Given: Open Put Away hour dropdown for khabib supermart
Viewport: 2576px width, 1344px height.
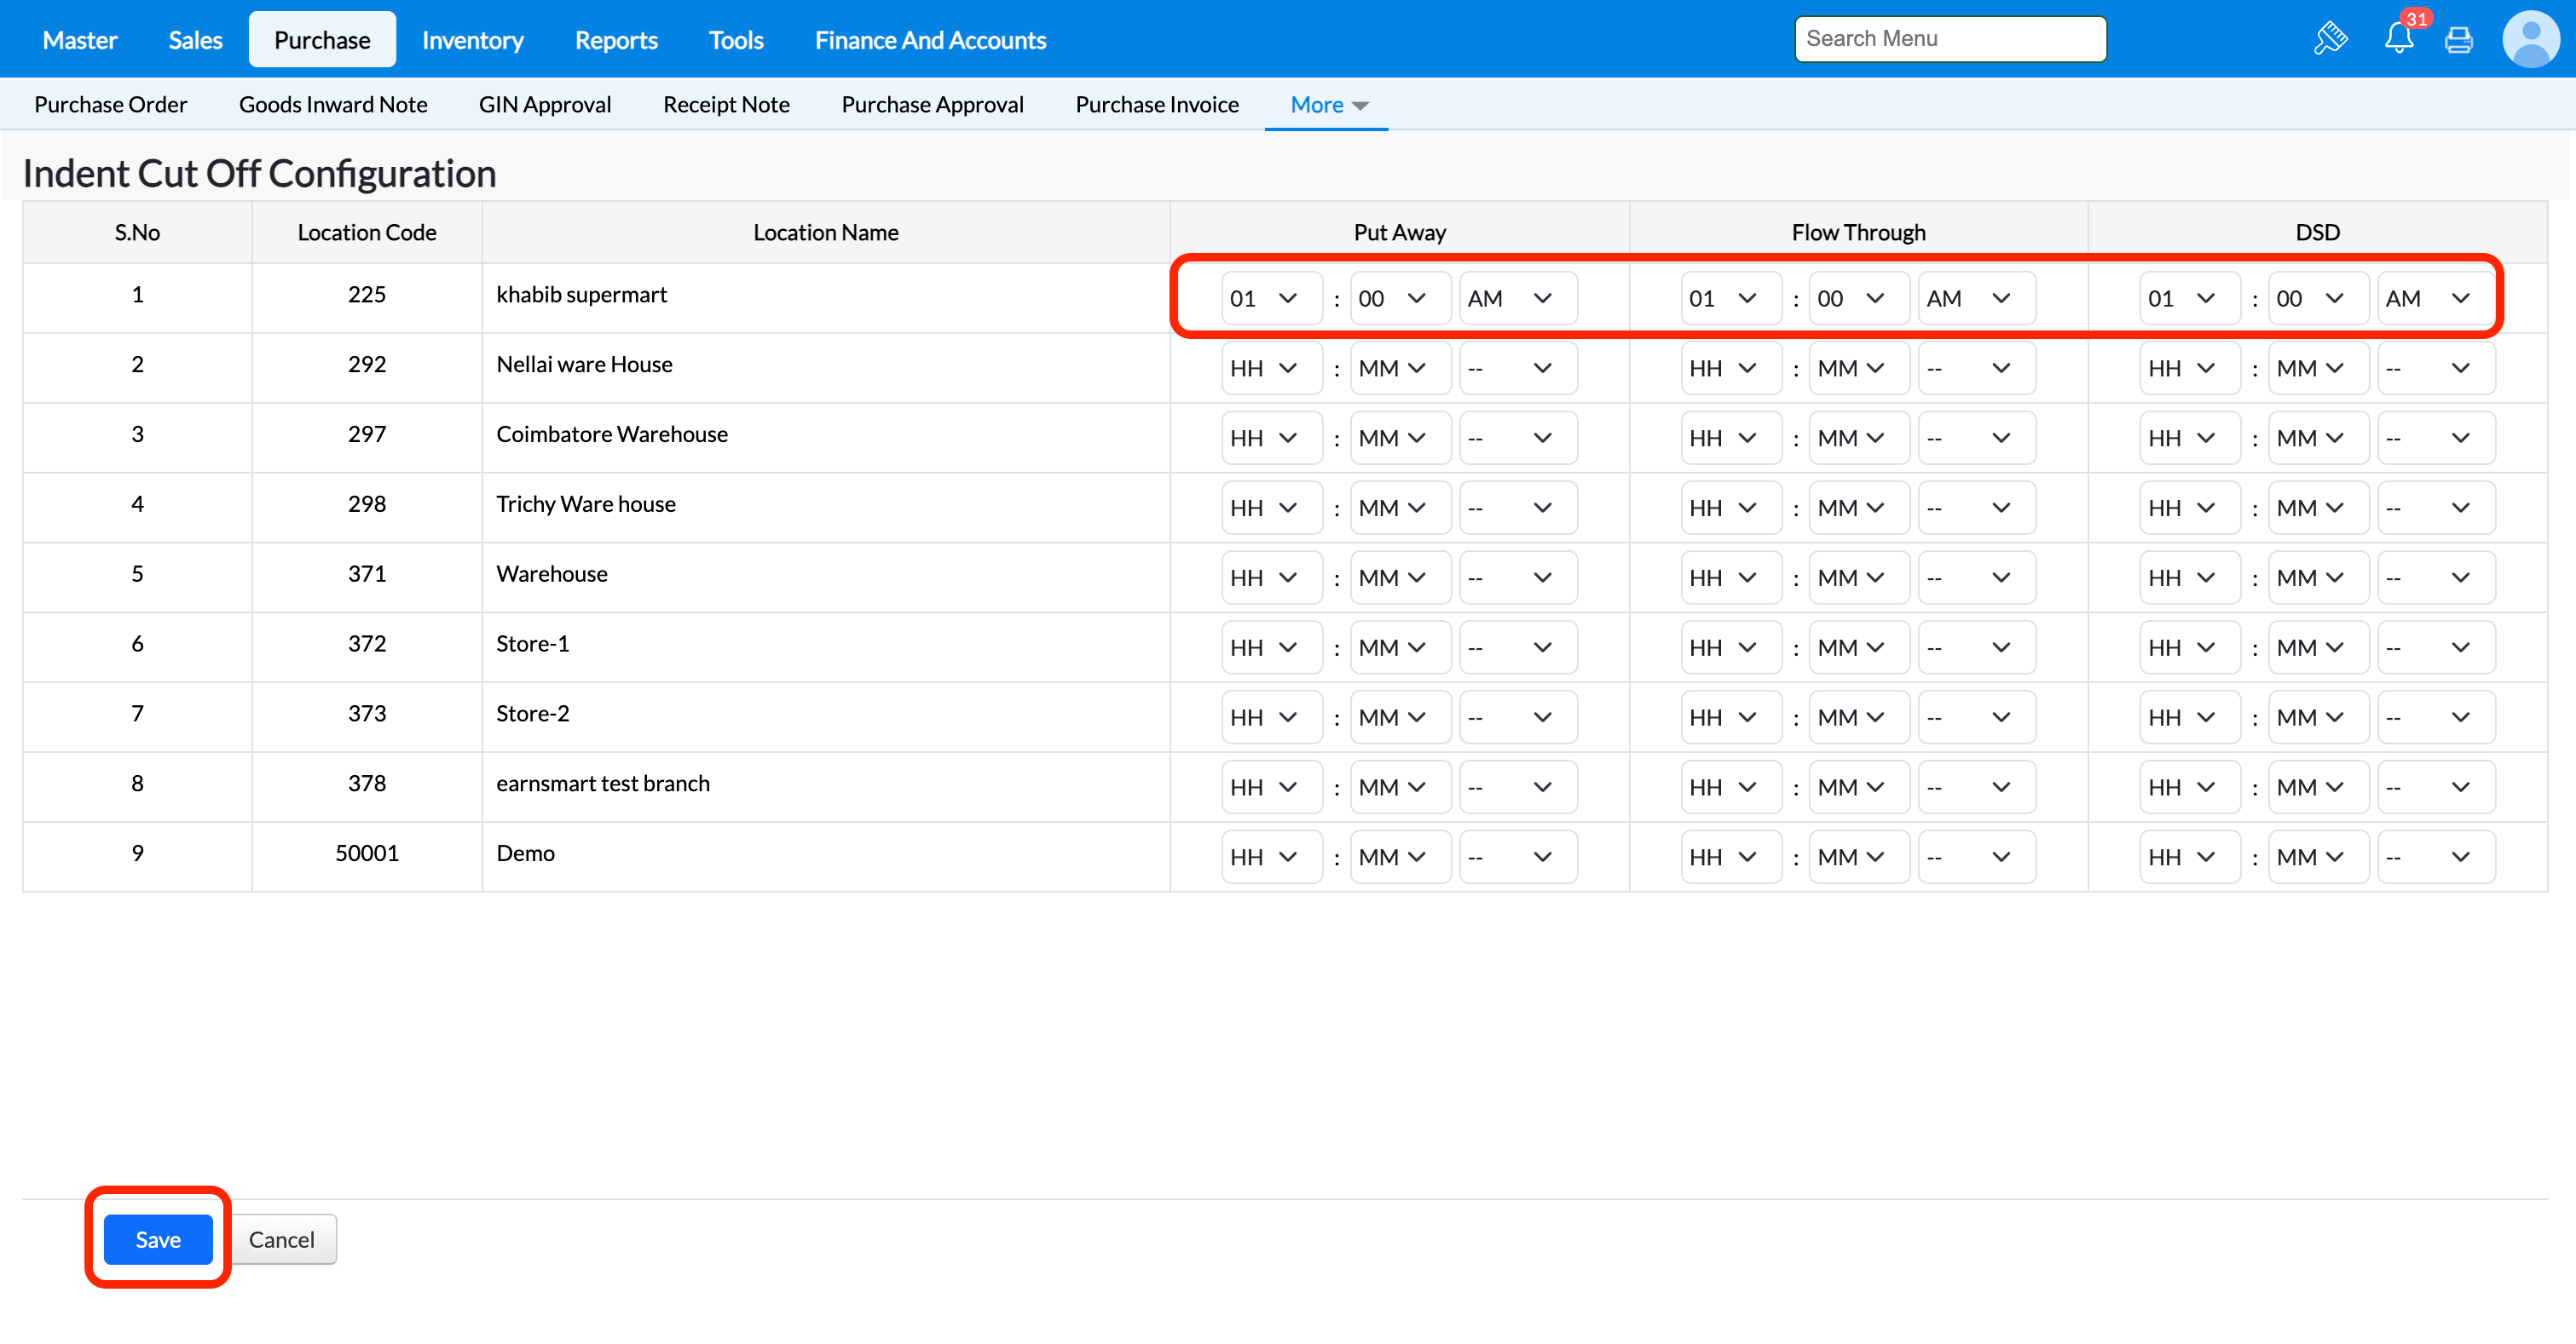Looking at the screenshot, I should (1270, 298).
